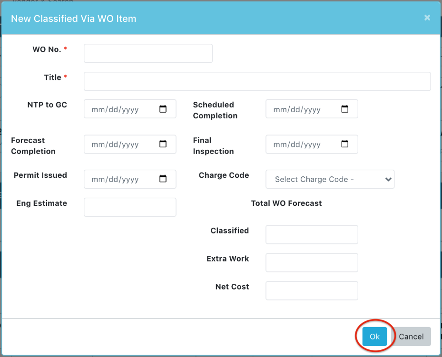The height and width of the screenshot is (357, 442).
Task: Click the Extra Work input field
Action: click(x=312, y=263)
